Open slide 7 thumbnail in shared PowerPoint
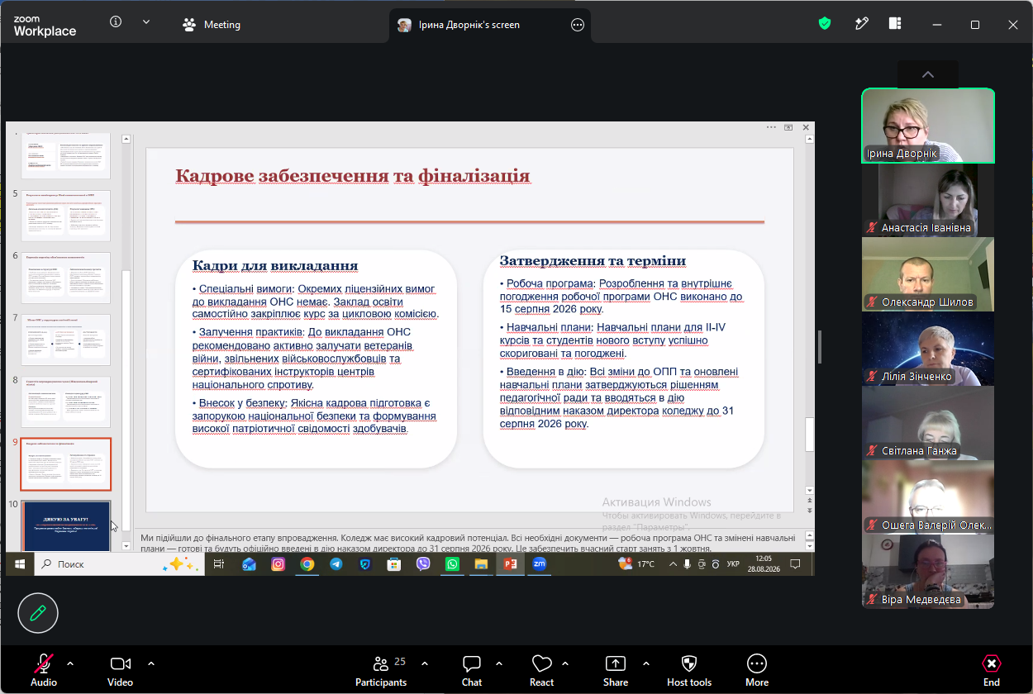1033x694 pixels. [x=65, y=340]
